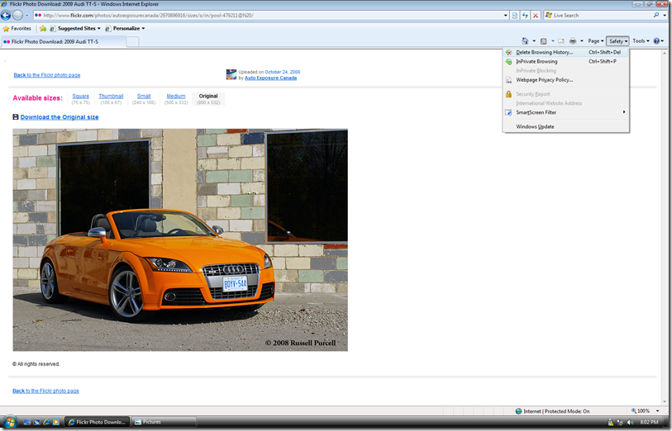Choose InPrivate Browsing menu item

[x=565, y=62]
